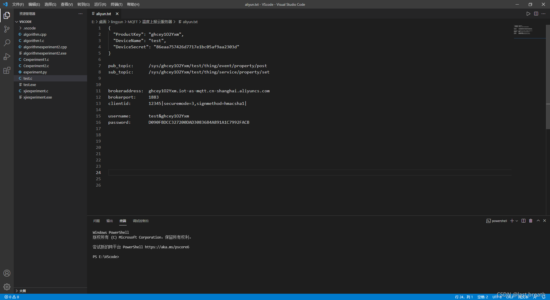The image size is (550, 300).
Task: Close the terminal panel
Action: pyautogui.click(x=545, y=221)
